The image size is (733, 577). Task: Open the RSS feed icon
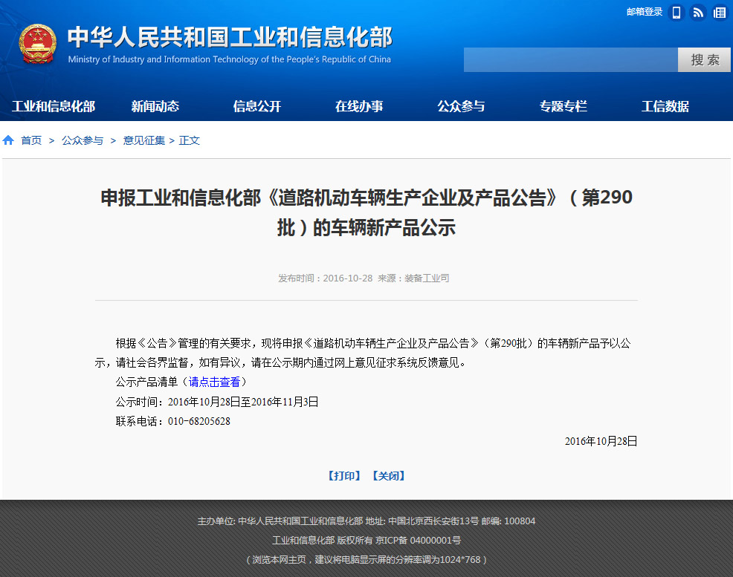[x=698, y=13]
